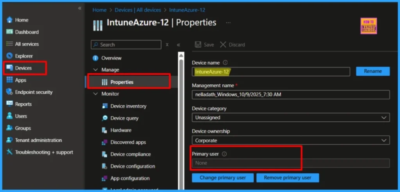Click the Explorer icon in sidebar
400x192 pixels.
click(x=9, y=56)
